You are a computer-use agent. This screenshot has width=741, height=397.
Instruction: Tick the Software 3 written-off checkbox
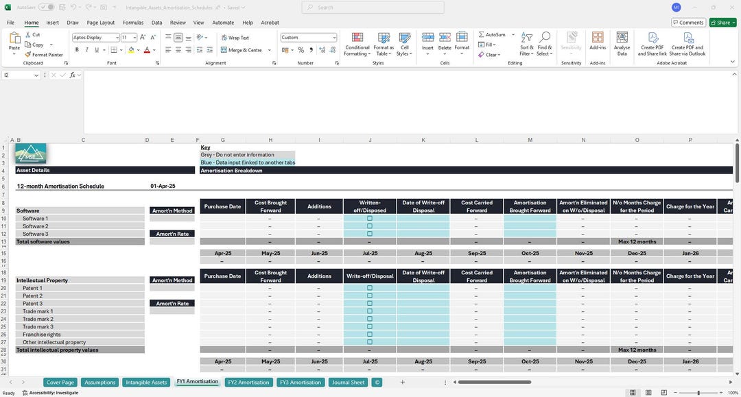click(x=370, y=234)
